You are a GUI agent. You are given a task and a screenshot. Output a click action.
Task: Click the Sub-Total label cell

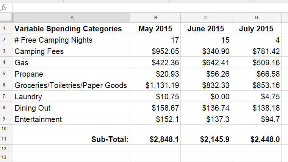(x=72, y=139)
